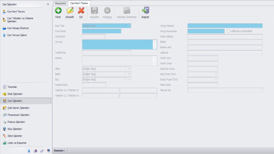Click the Telefon C field
This screenshot has height=154, width=274.
tap(101, 96)
